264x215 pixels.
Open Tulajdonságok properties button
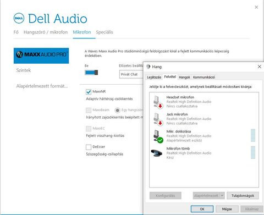[x=243, y=196]
